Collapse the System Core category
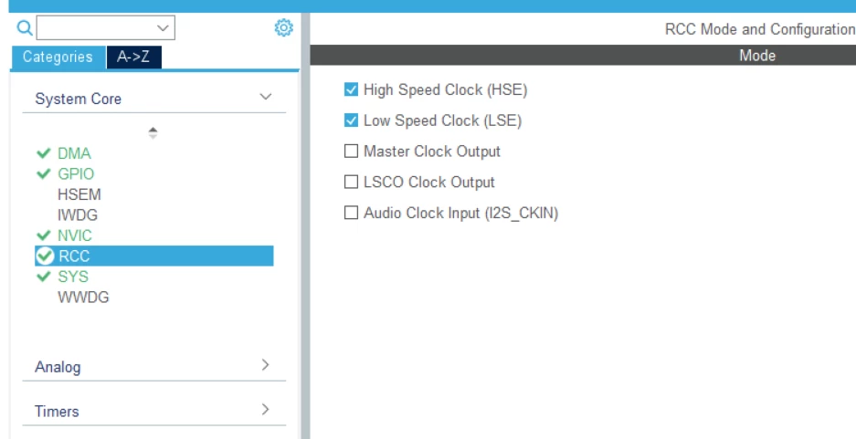 [x=265, y=97]
